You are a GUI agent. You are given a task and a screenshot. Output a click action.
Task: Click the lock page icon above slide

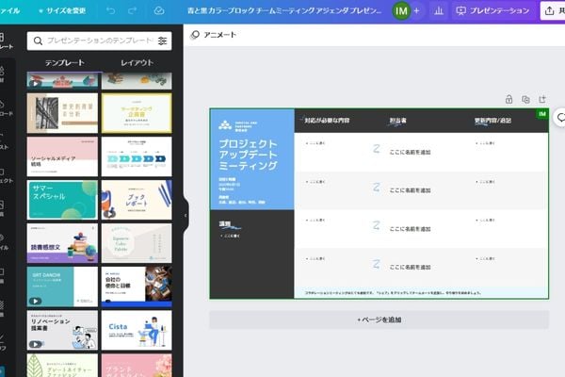[x=508, y=99]
